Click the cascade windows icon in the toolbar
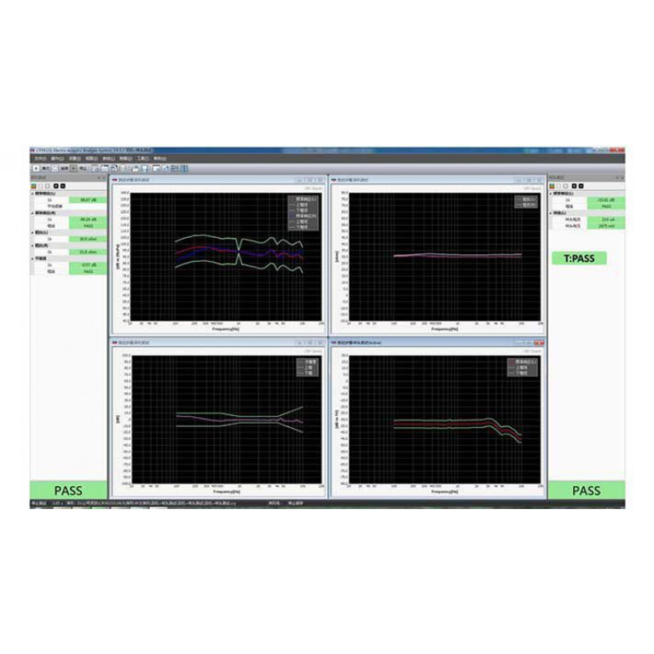The width and height of the screenshot is (654, 654). coord(156,169)
